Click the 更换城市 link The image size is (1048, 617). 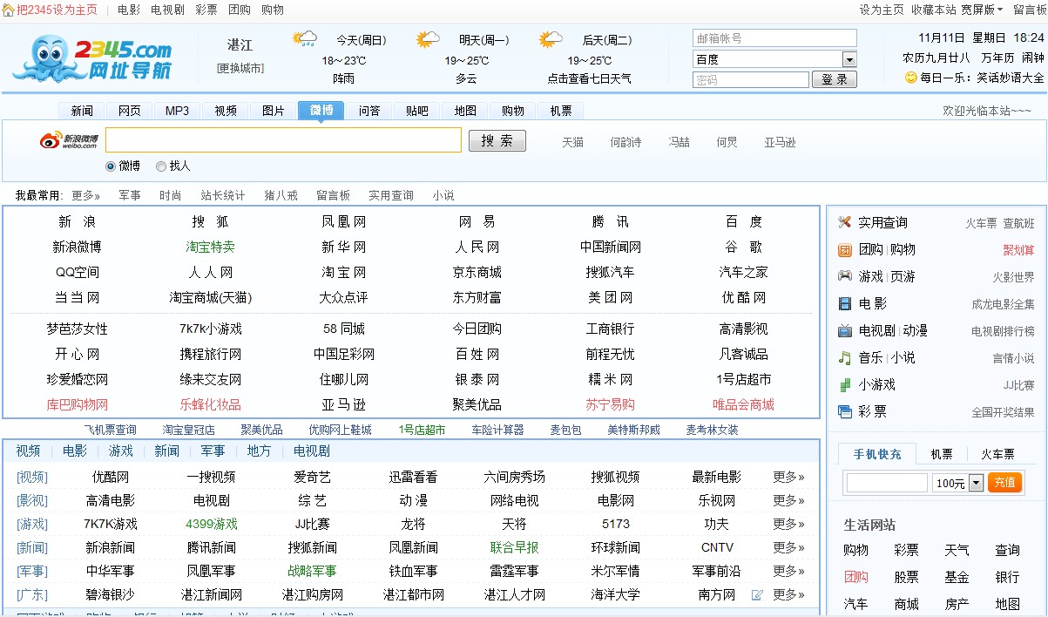(x=240, y=68)
